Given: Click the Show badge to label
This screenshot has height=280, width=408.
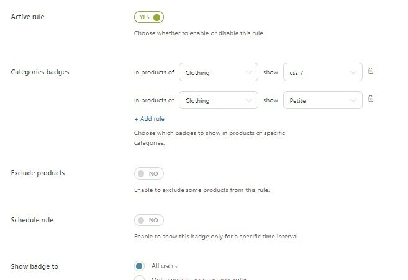Looking at the screenshot, I should coord(35,266).
